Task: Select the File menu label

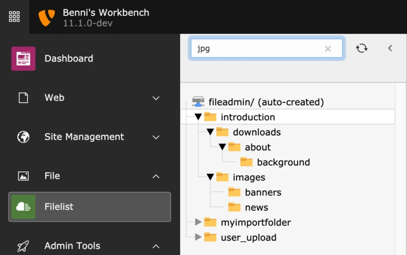Action: coord(52,176)
